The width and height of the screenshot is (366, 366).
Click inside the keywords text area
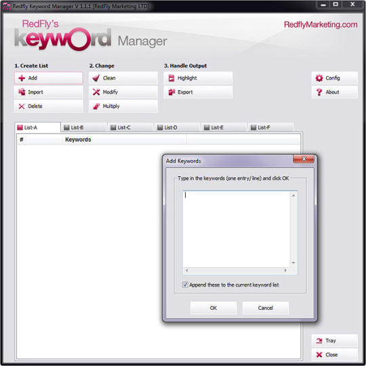tap(237, 229)
